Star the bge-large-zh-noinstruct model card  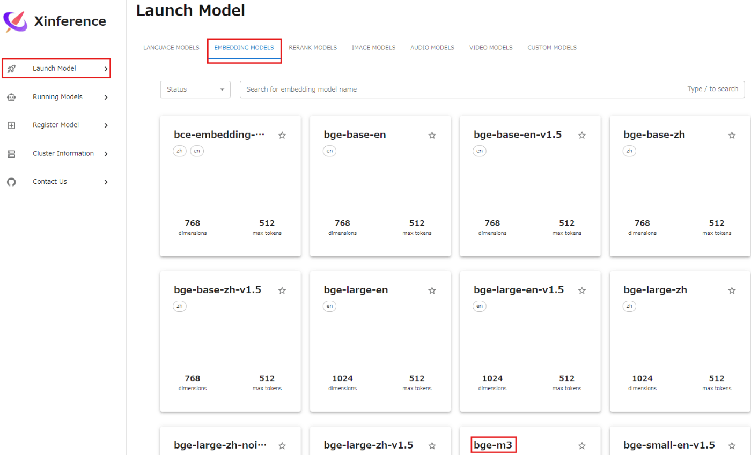pyautogui.click(x=282, y=445)
